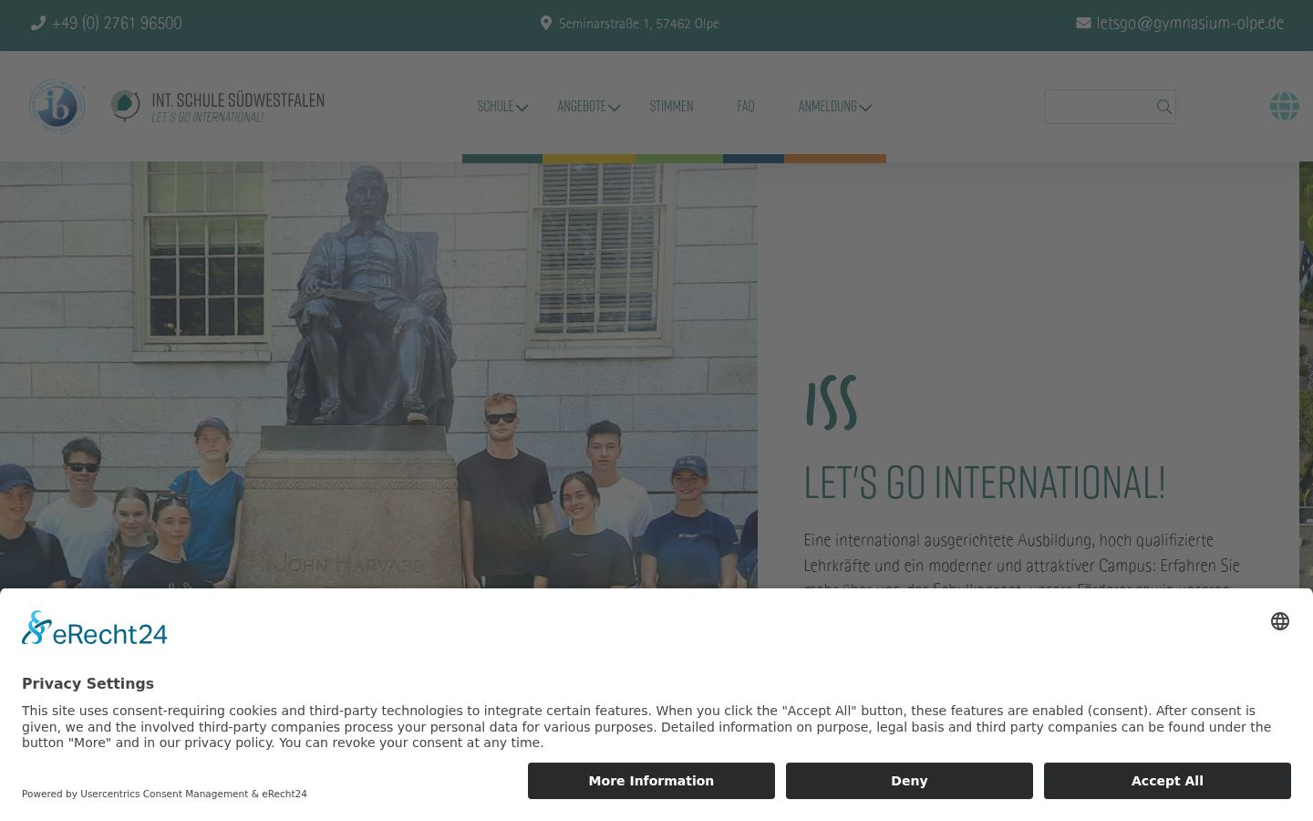Click the eRecht24 logo

point(95,628)
